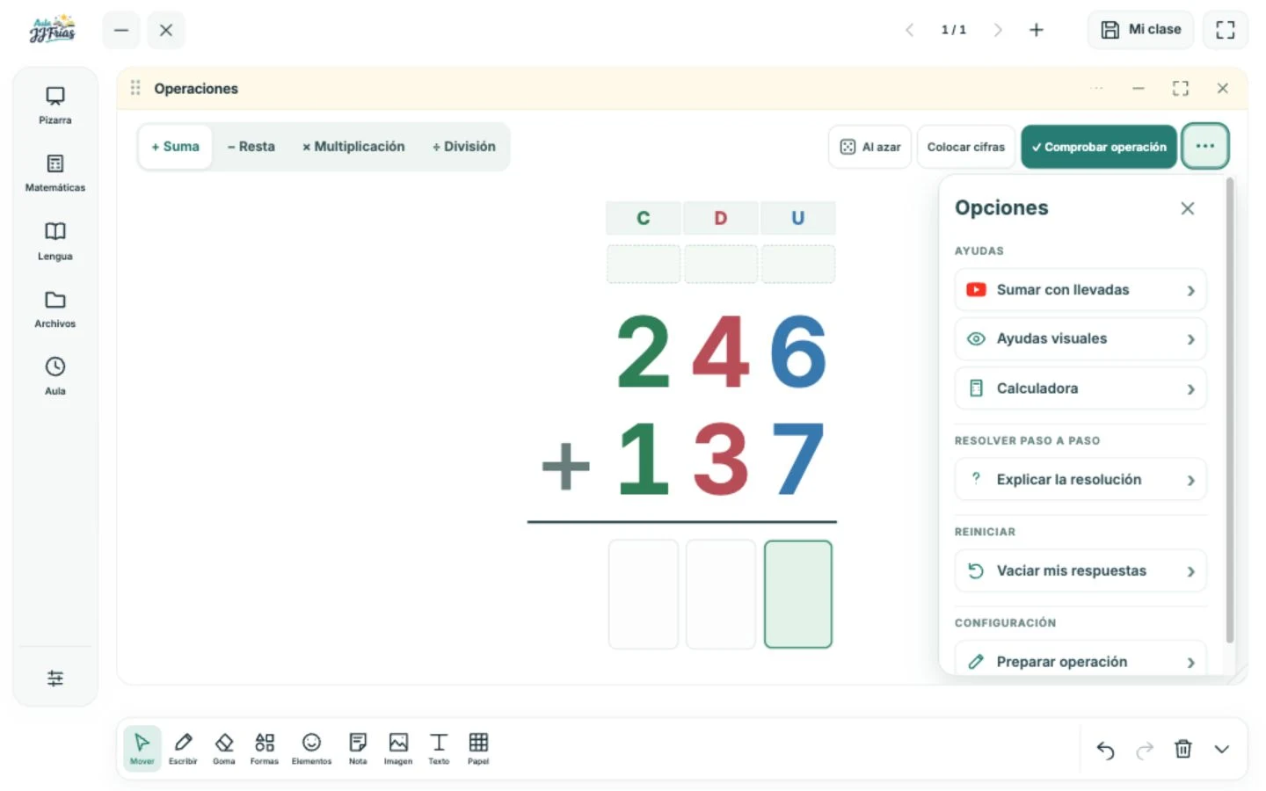
Task: Open the Matemáticas sidebar section
Action: click(x=55, y=173)
